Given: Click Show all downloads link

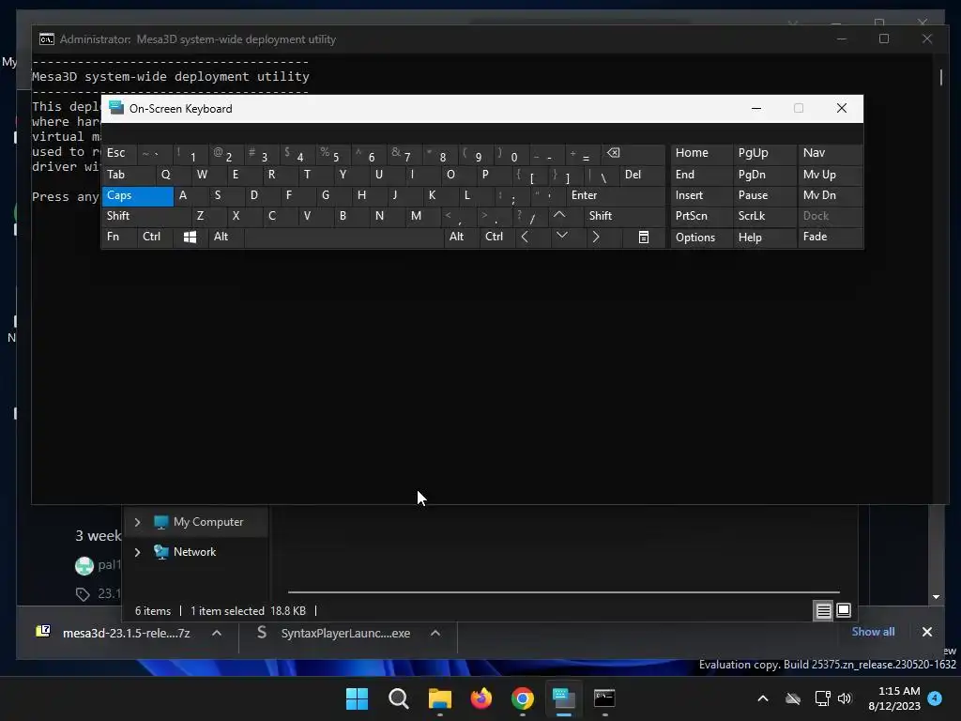Looking at the screenshot, I should 873,632.
